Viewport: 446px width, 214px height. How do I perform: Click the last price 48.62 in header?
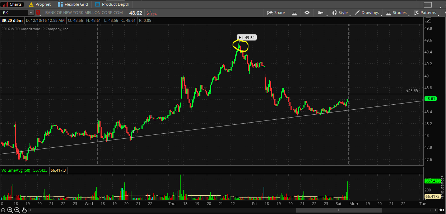[136, 13]
